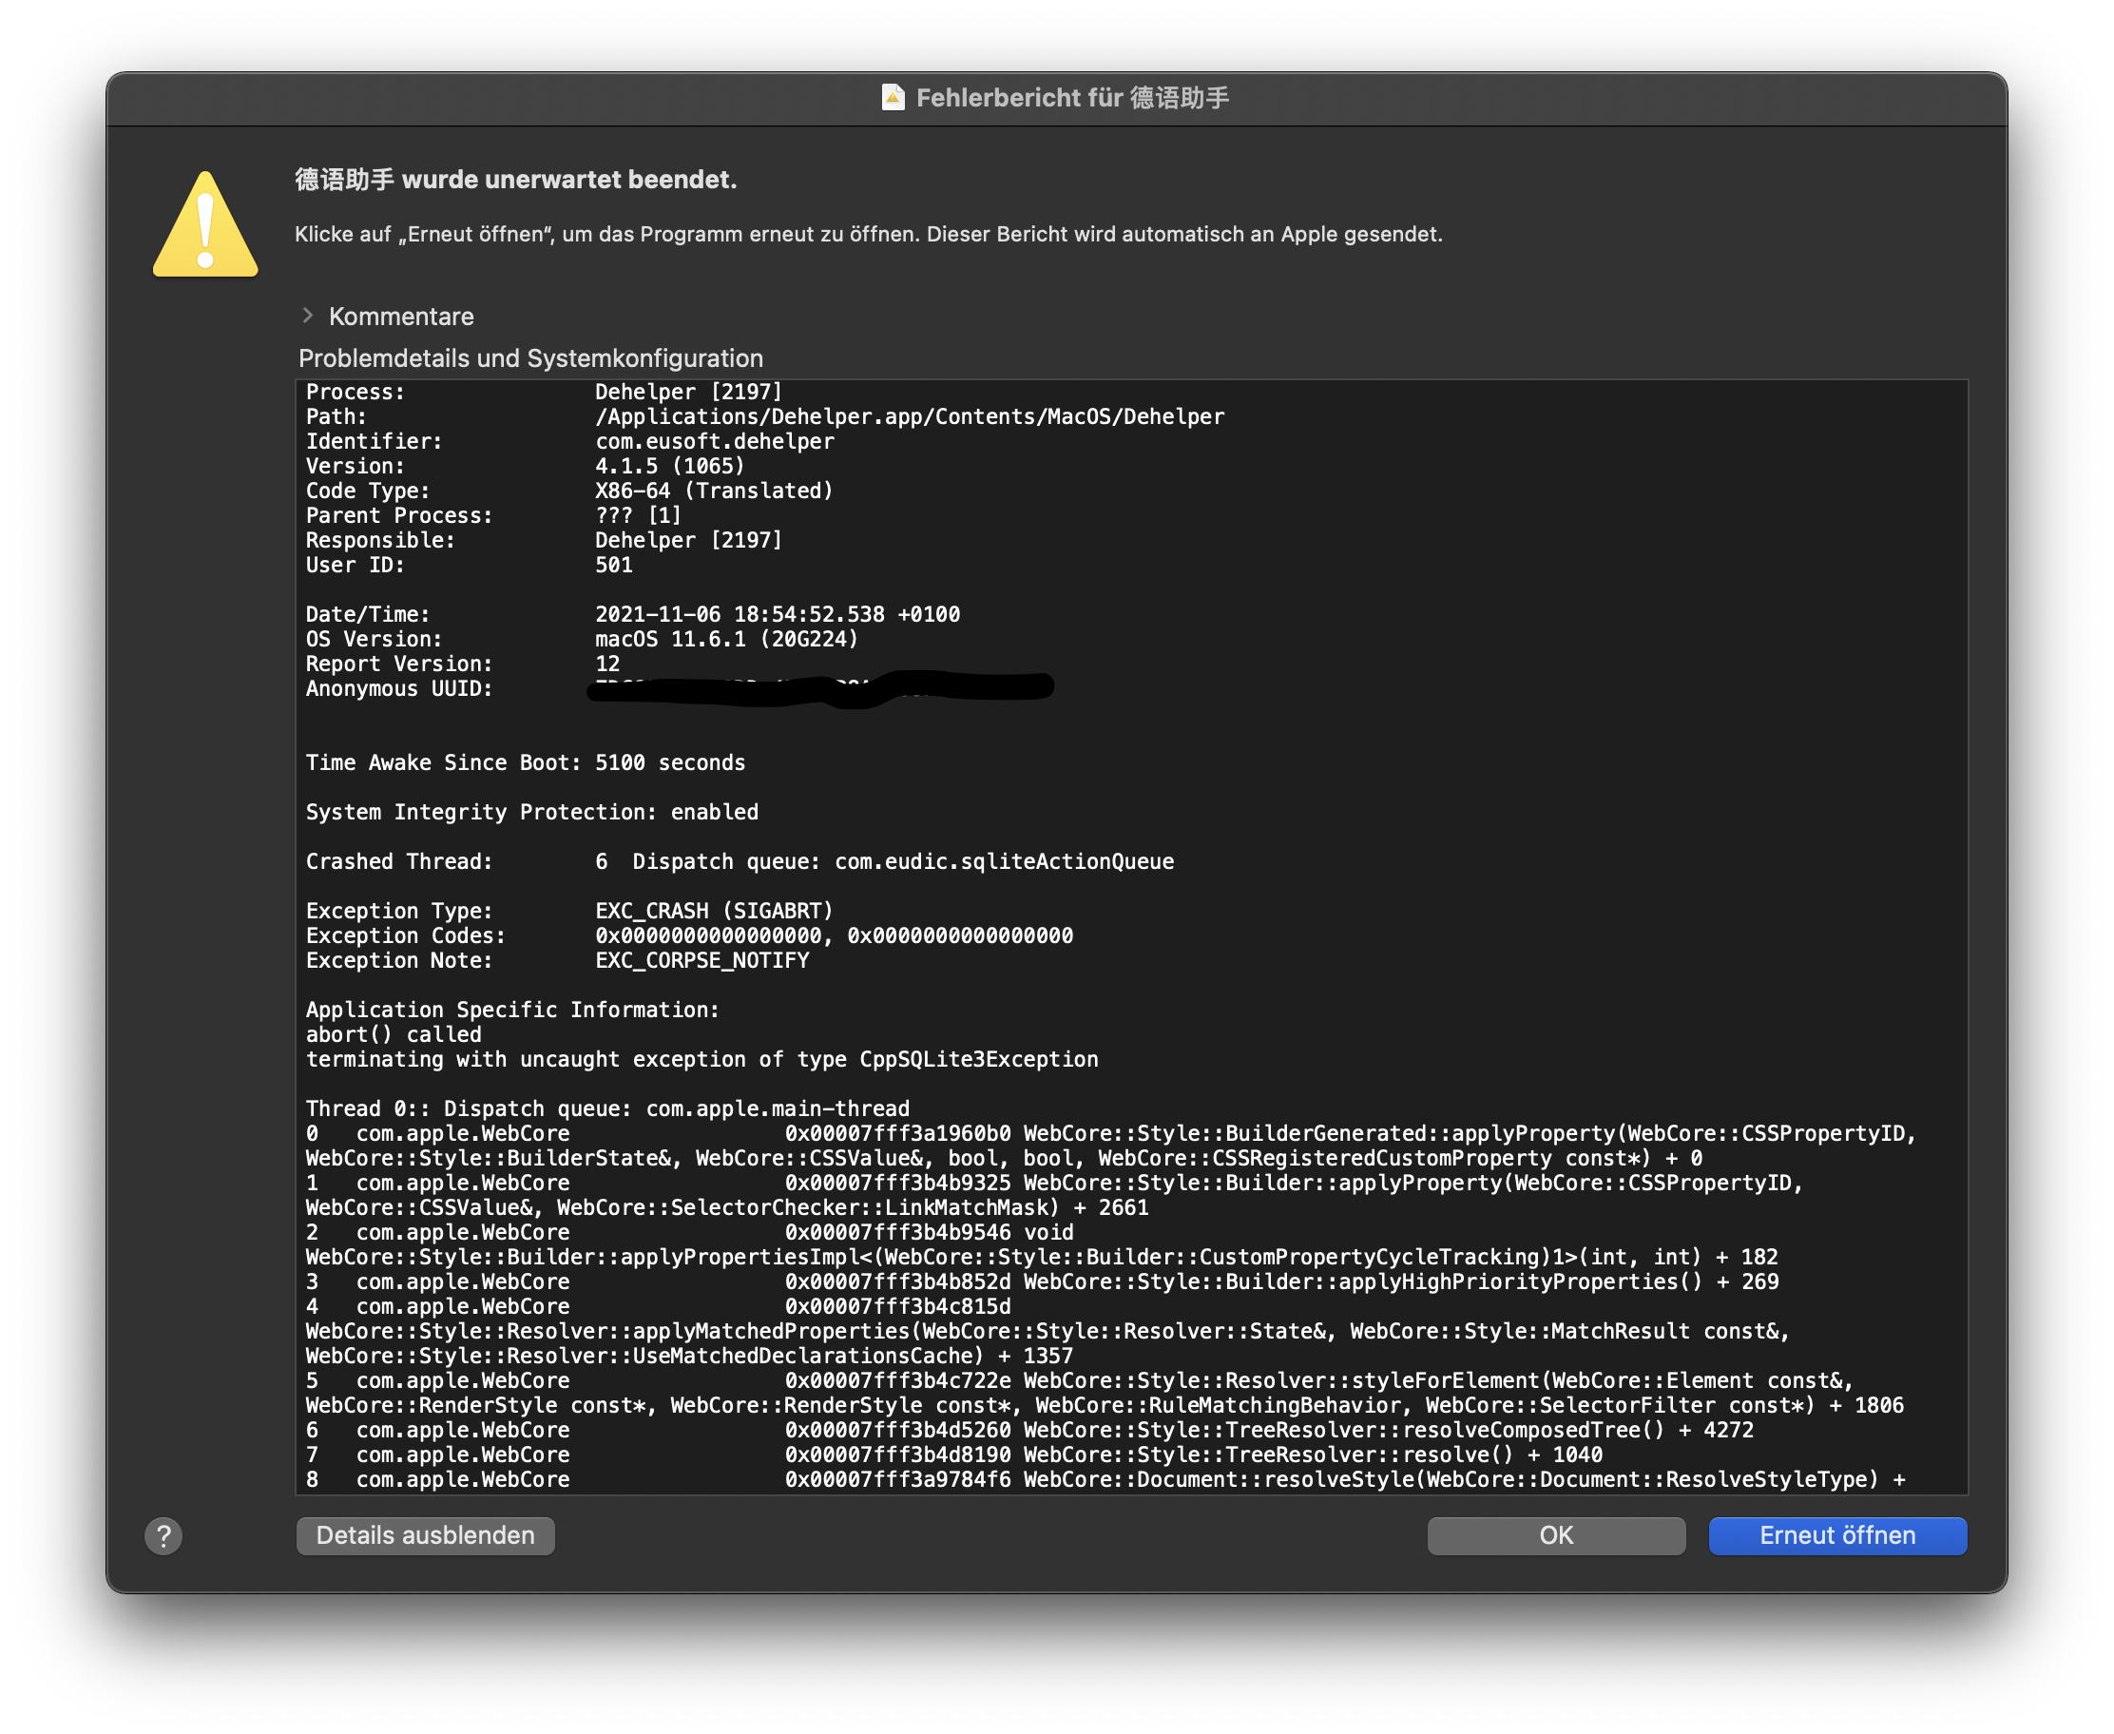The height and width of the screenshot is (1734, 2114).
Task: Click the Process: Dehelper [2197] line
Action: 545,393
